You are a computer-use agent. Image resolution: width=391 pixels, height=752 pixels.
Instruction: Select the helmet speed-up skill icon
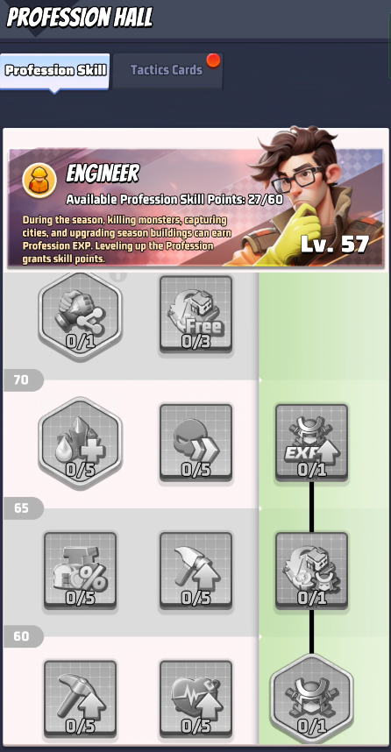coord(195,443)
